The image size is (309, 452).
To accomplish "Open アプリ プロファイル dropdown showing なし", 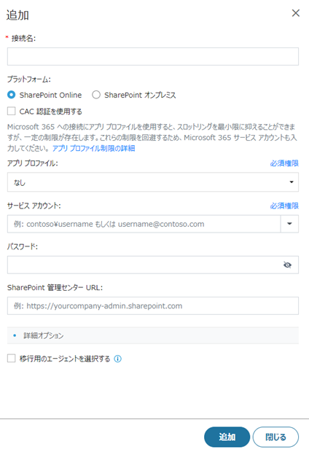I will click(153, 182).
